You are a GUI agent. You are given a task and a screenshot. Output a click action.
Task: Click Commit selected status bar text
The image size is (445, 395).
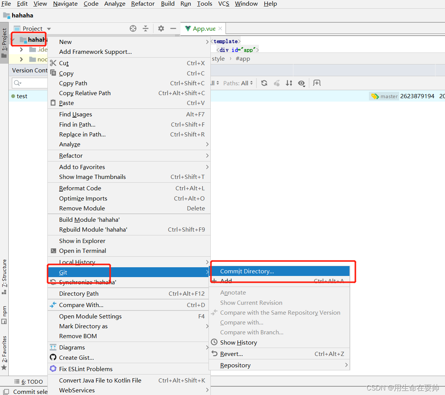[30, 392]
